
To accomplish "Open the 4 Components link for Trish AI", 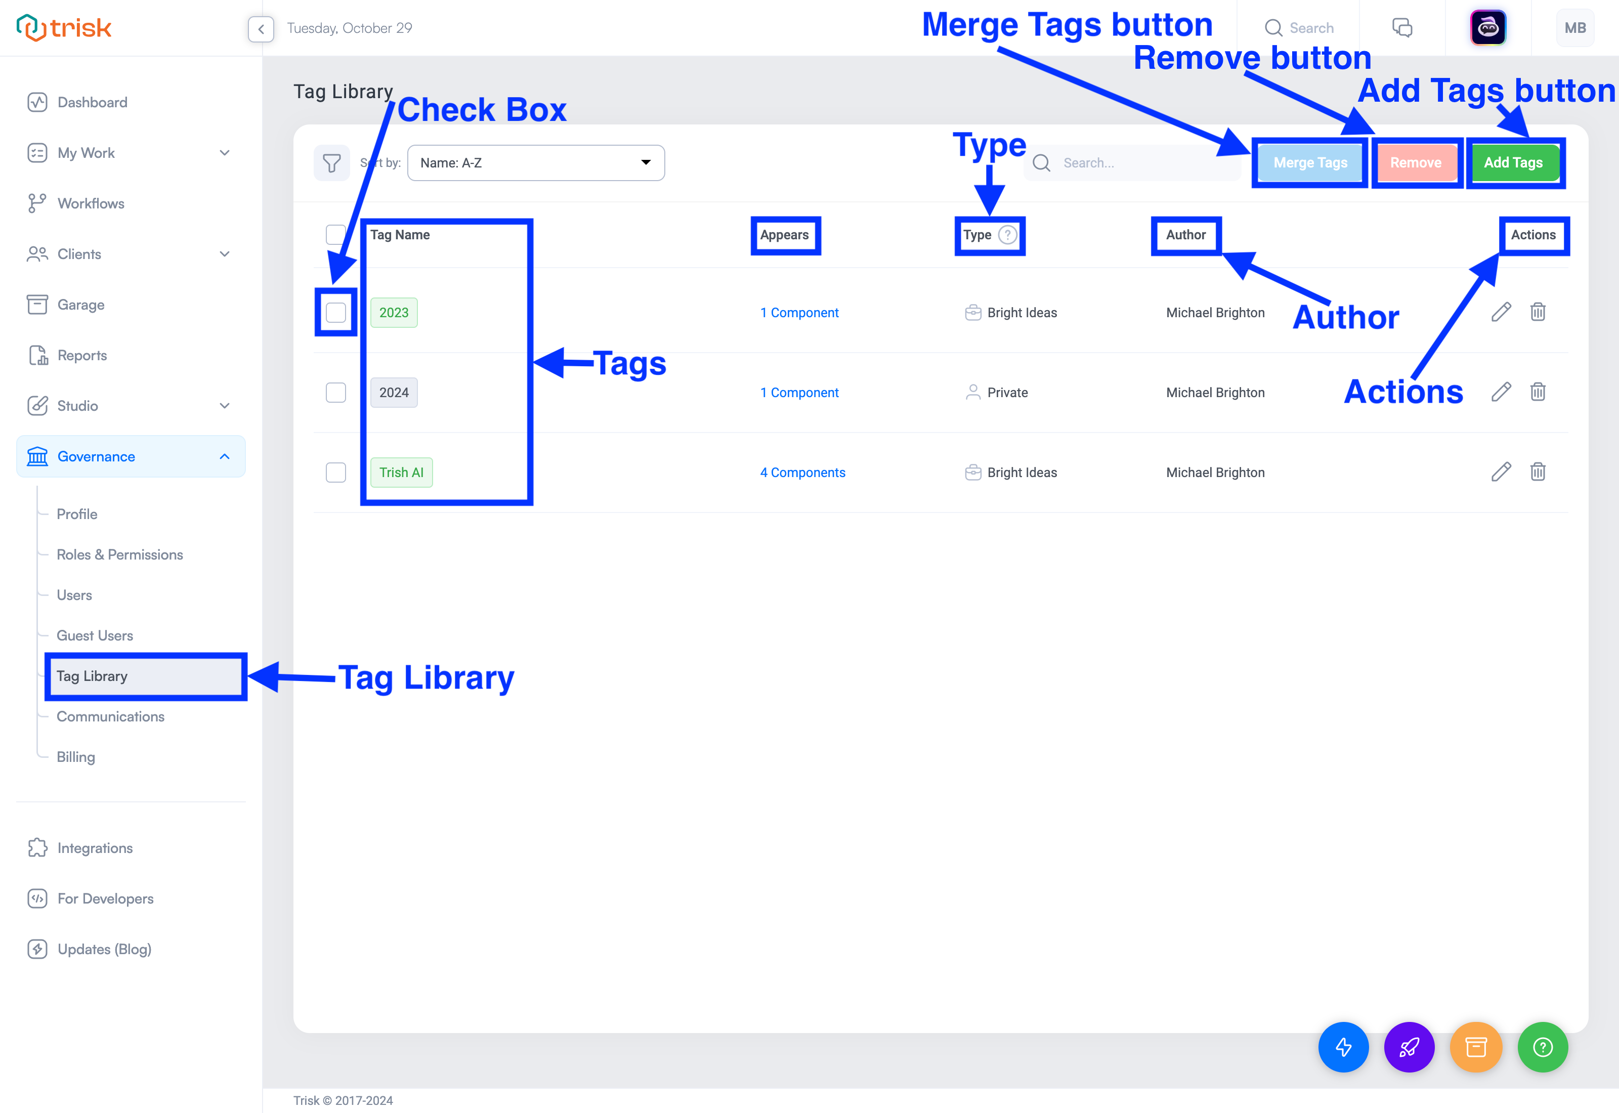I will pyautogui.click(x=802, y=473).
